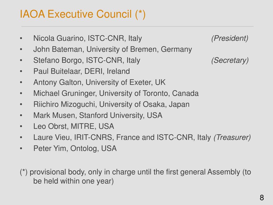Click the italic Treasurer label
Image resolution: width=273 pixels, height=205 pixels.
pyautogui.click(x=232, y=137)
